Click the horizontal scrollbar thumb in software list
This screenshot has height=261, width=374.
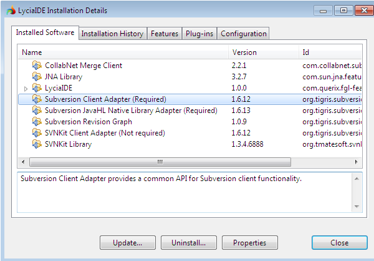(x=161, y=162)
